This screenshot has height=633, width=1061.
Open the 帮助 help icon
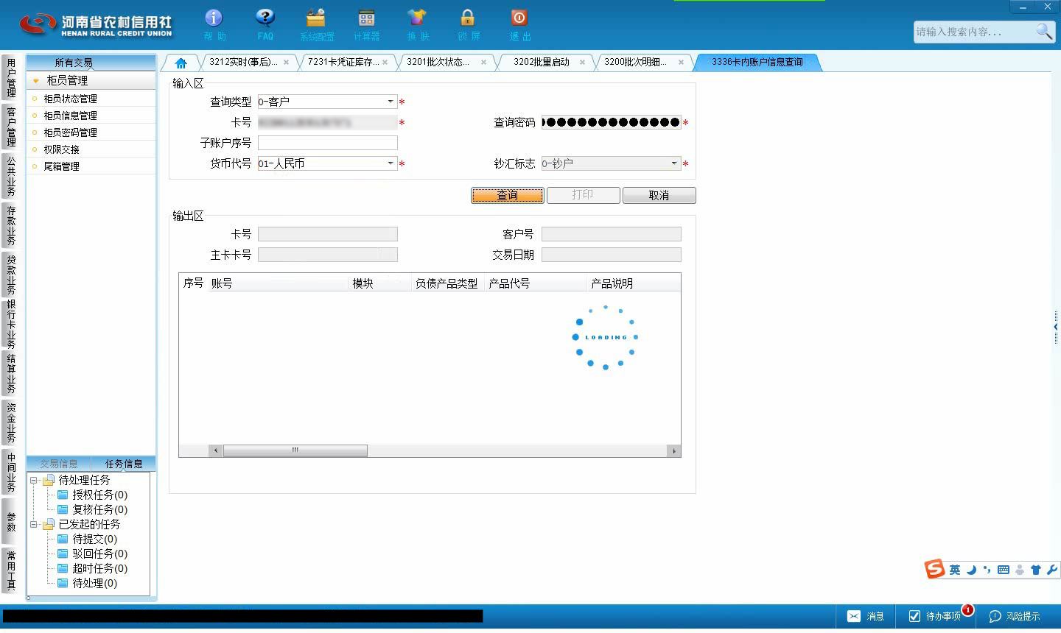tap(214, 18)
